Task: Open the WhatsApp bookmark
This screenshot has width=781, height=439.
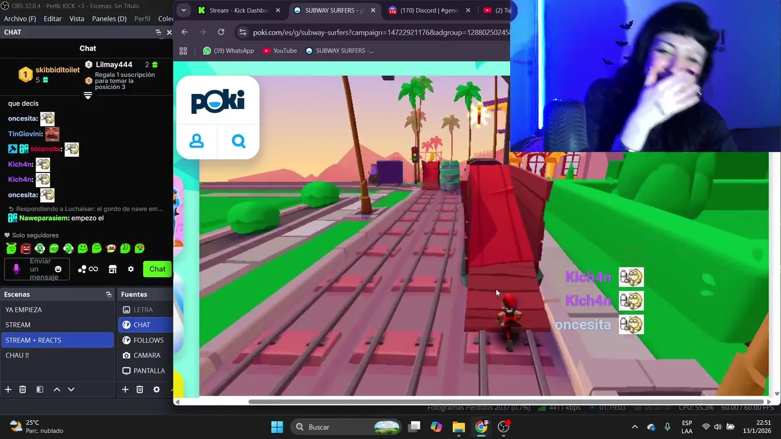Action: click(228, 51)
